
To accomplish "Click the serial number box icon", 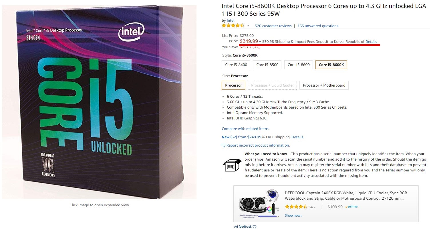I will pos(232,165).
